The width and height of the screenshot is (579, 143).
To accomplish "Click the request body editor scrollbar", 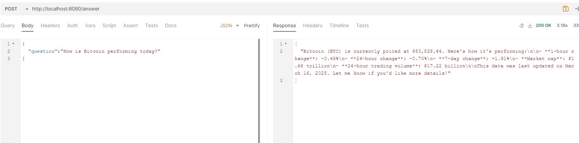I will [259, 91].
